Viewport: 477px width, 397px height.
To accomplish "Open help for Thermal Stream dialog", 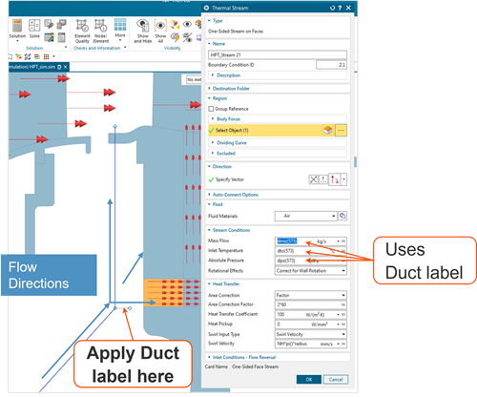I will pyautogui.click(x=340, y=8).
